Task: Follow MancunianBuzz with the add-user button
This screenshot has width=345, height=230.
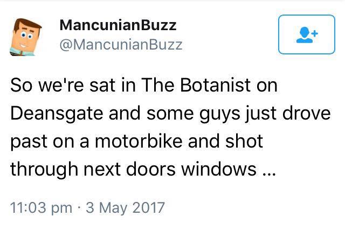Action: (x=307, y=34)
